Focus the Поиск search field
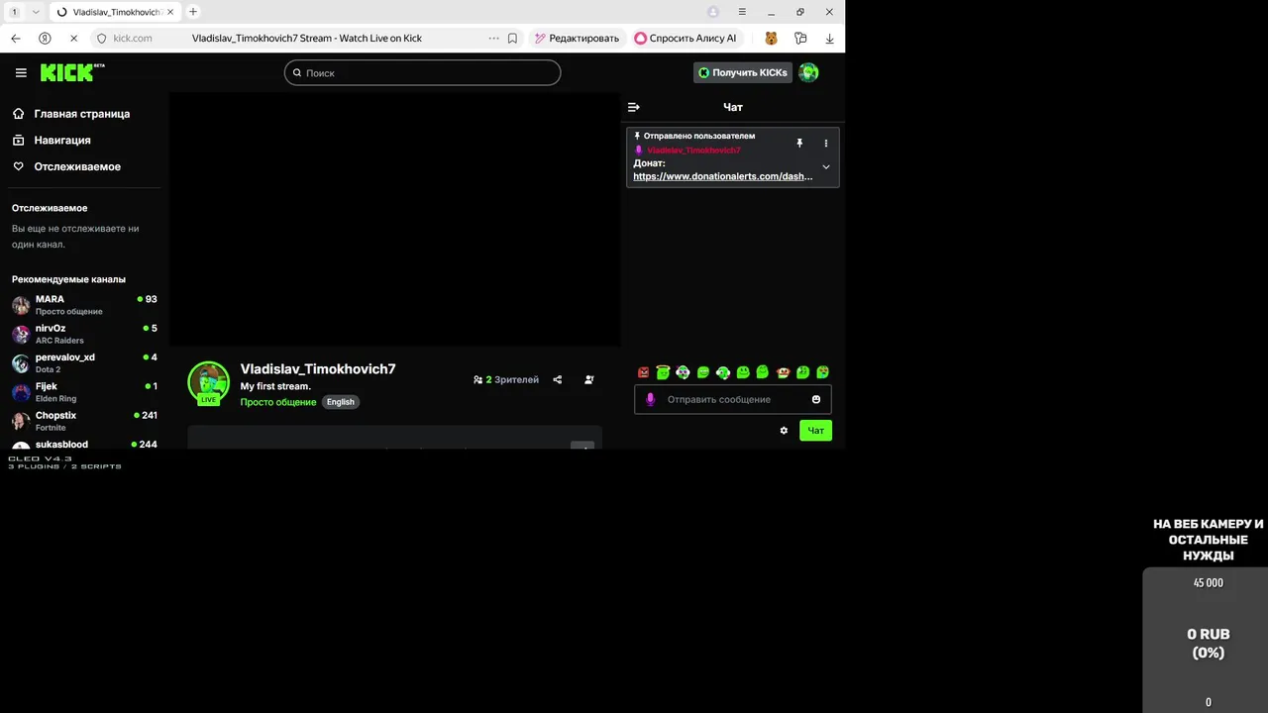Viewport: 1268px width, 713px height. (423, 72)
